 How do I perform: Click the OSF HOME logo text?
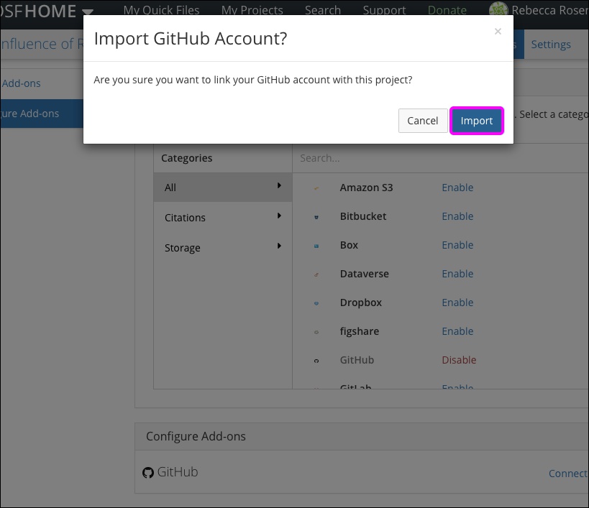pos(38,11)
